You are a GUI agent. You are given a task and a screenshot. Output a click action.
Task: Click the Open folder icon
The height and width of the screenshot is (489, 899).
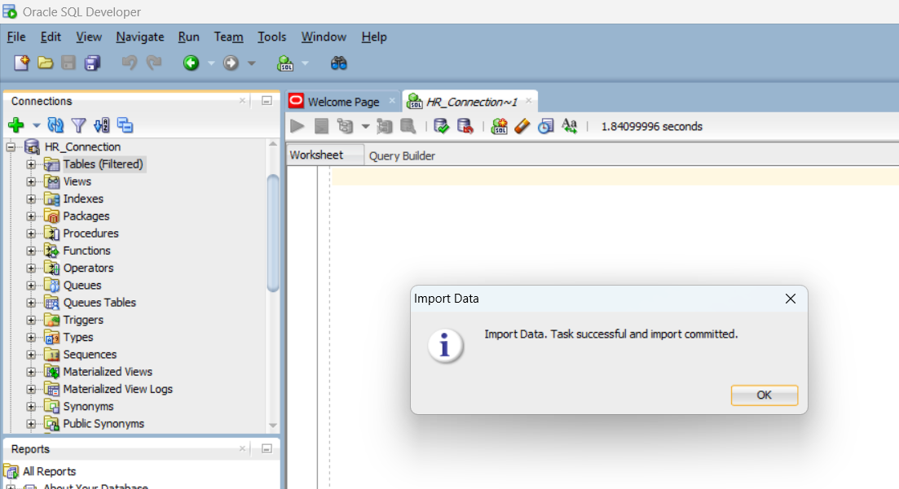pyautogui.click(x=46, y=63)
